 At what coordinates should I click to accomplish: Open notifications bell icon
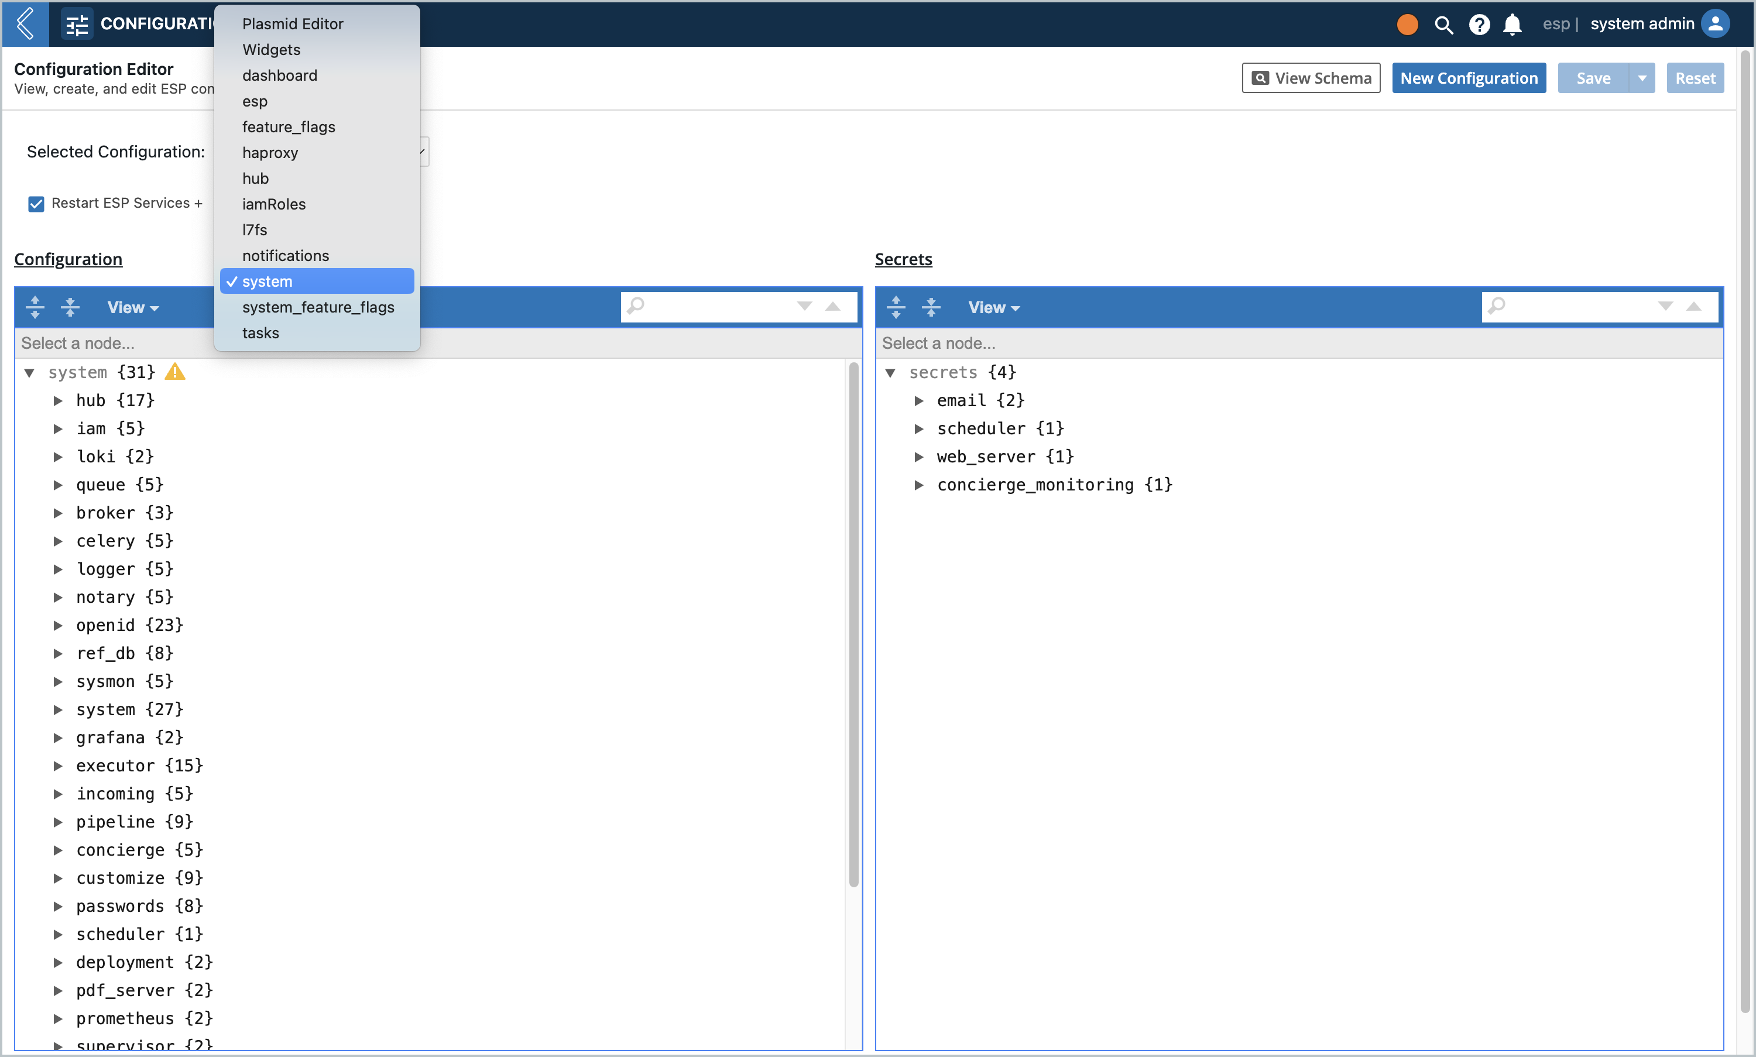tap(1512, 24)
